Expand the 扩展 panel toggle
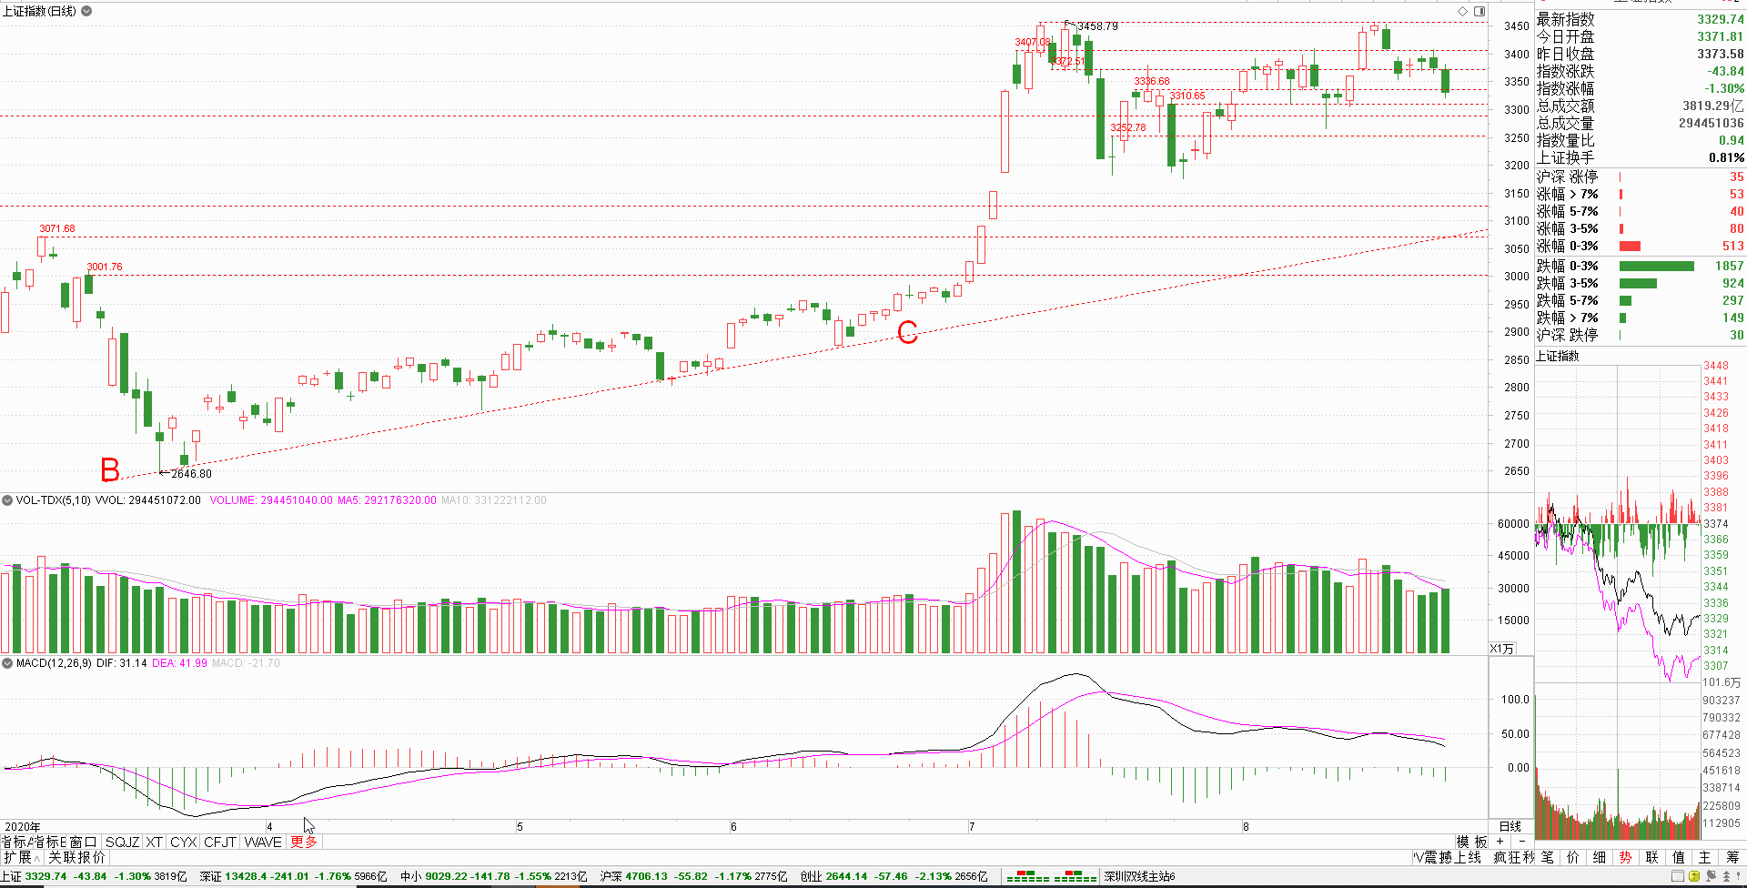The height and width of the screenshot is (888, 1747). coord(21,858)
